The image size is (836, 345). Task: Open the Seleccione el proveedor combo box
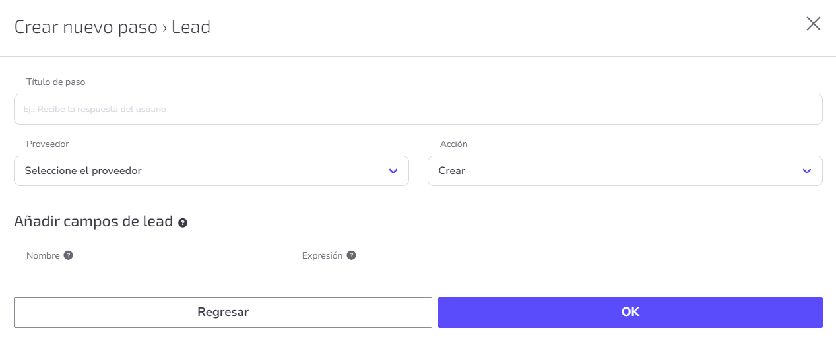pos(211,171)
